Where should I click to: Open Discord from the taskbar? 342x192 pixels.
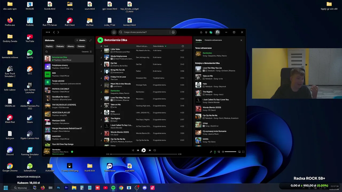[145, 188]
